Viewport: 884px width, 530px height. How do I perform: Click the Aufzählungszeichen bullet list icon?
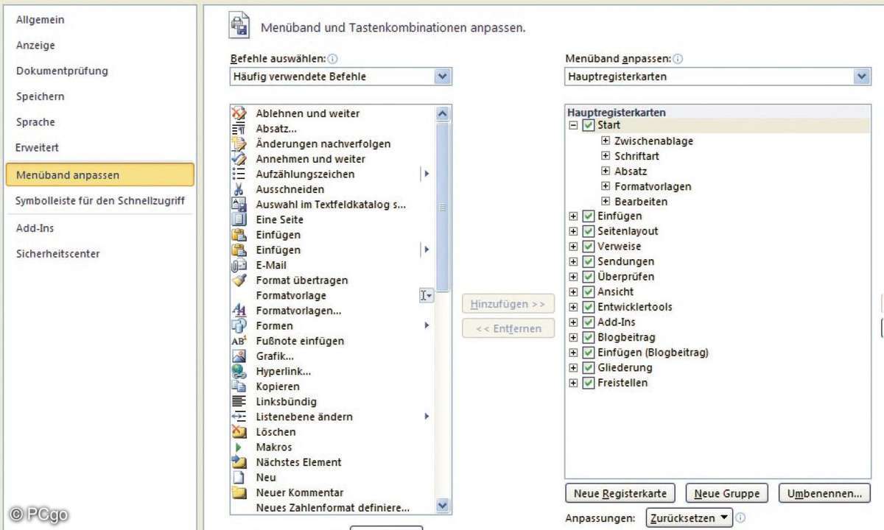pos(239,174)
